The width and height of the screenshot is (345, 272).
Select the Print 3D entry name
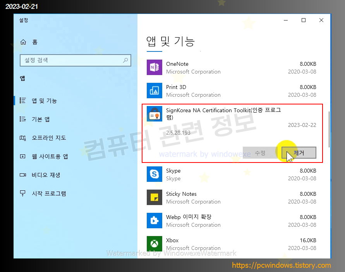[x=176, y=87]
